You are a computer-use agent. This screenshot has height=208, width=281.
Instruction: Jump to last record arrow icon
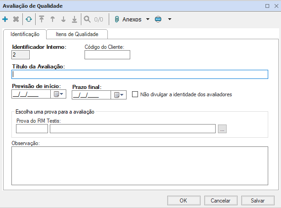pyautogui.click(x=74, y=20)
